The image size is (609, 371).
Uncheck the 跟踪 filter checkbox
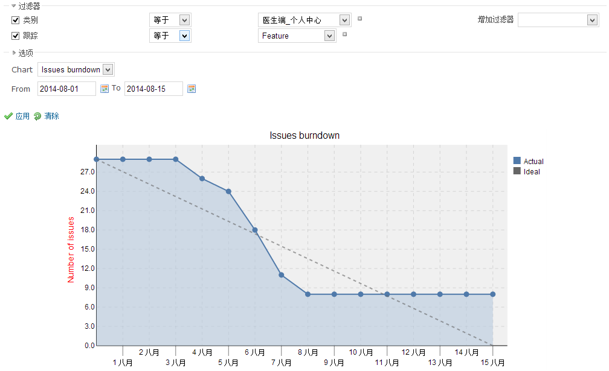(x=16, y=36)
